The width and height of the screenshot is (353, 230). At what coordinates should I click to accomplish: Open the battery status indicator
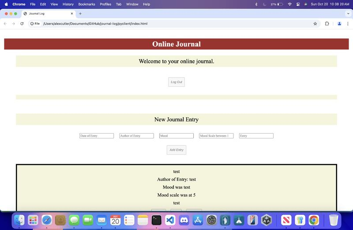(277, 4)
